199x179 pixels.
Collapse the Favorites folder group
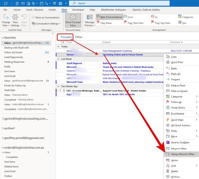(3, 38)
